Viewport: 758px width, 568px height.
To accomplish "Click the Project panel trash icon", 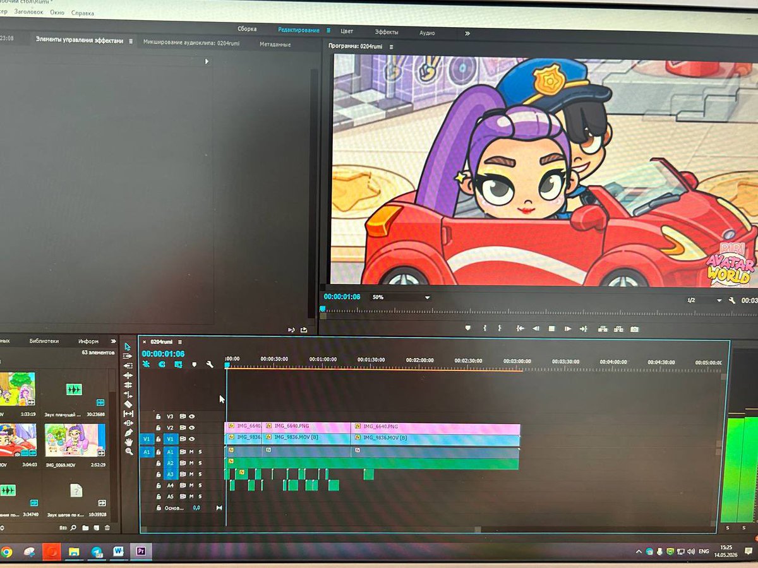I will point(107,528).
